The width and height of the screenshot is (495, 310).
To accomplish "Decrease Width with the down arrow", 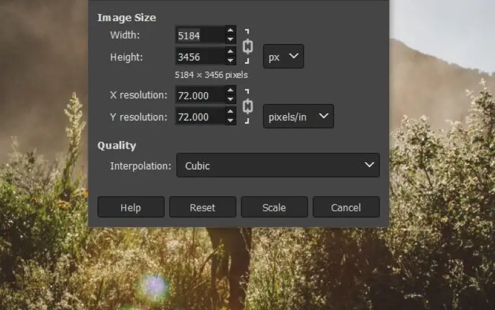I will click(230, 40).
